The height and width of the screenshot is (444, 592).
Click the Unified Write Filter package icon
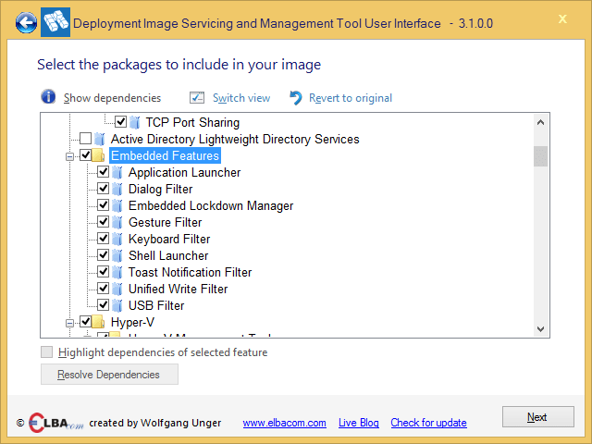click(117, 289)
